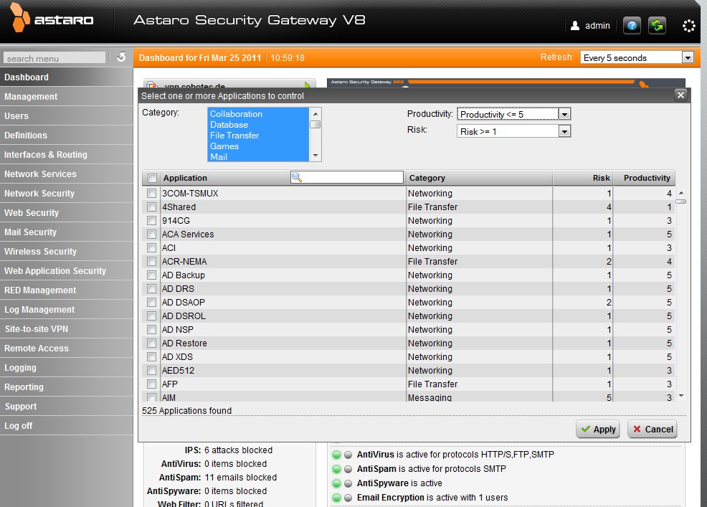
Task: Click the reset arrow beside search menu
Action: [x=121, y=57]
